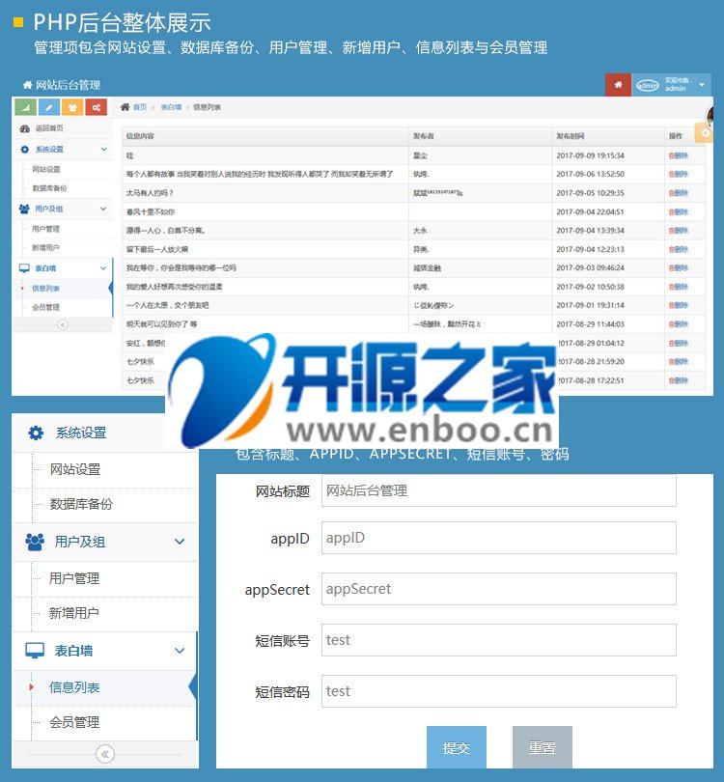Click the red home button in header

click(618, 85)
